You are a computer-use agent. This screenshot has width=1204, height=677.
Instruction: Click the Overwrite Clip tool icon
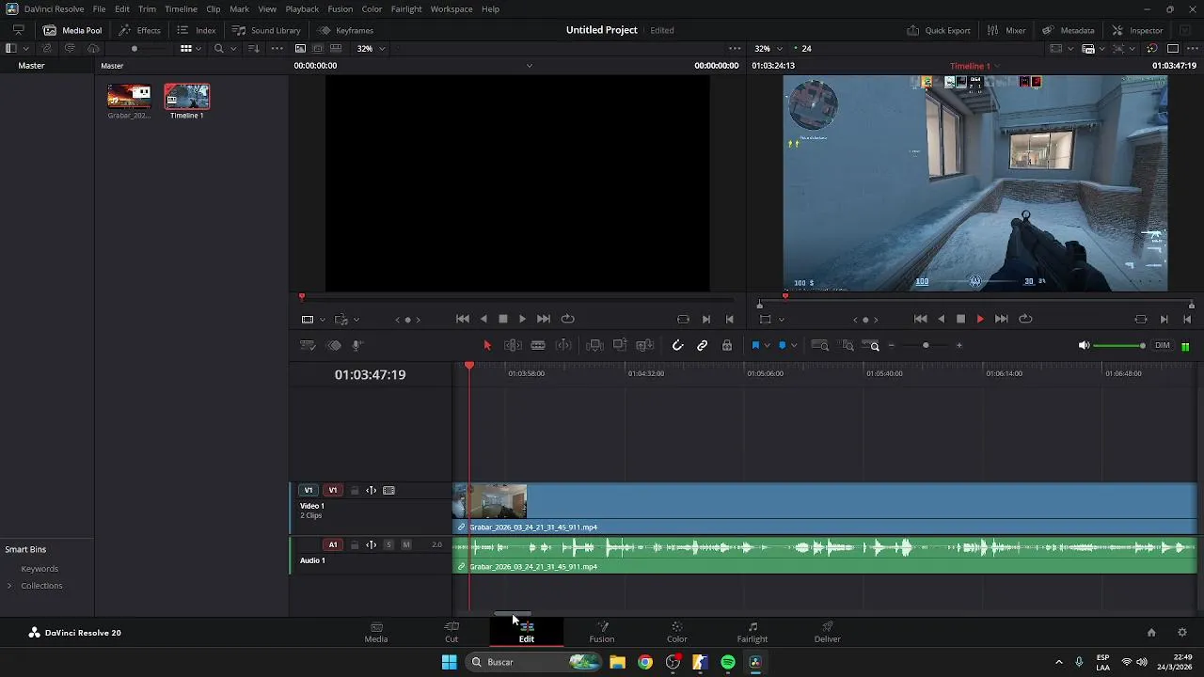tap(620, 345)
